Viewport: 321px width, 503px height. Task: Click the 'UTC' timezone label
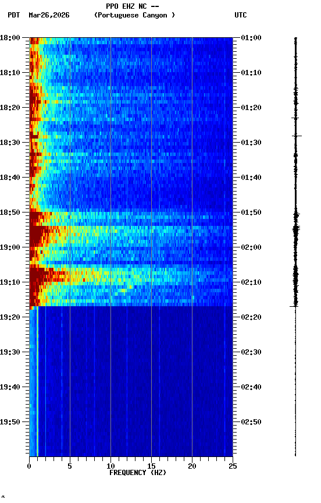[x=241, y=15]
